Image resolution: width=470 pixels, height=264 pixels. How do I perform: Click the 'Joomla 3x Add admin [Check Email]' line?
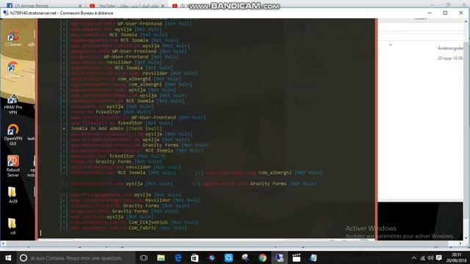click(x=116, y=128)
